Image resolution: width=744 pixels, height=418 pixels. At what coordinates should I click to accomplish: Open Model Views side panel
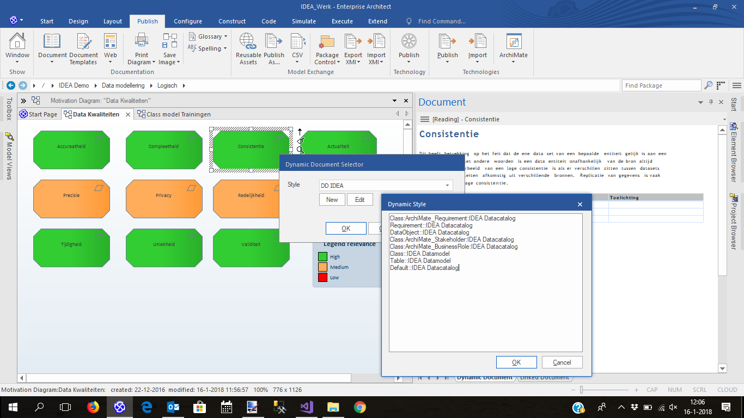9,156
